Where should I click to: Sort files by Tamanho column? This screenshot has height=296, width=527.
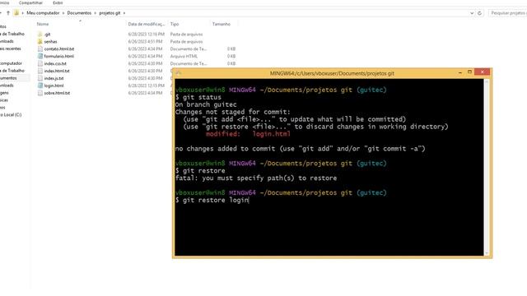click(x=222, y=24)
